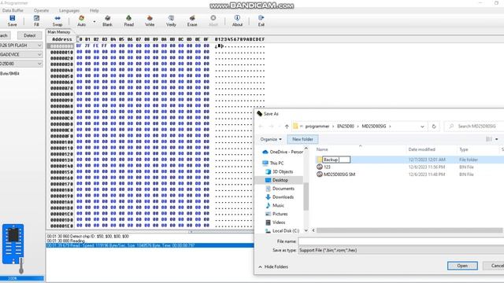Open 3D Objects in navigation pane
This screenshot has width=504, height=283.
(x=280, y=171)
